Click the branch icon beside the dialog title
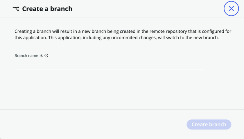This screenshot has height=139, width=244. (16, 9)
